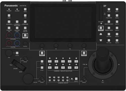This screenshot has width=126, height=91.
Task: Click the F3 rotary knob
Action: (70, 46)
